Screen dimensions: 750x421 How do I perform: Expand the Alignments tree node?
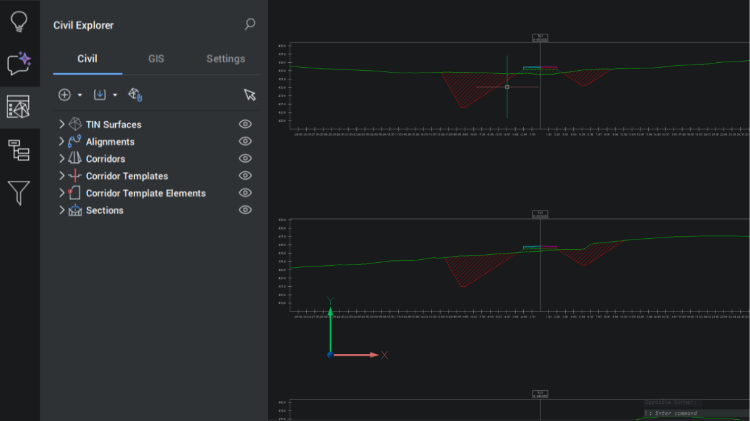[62, 142]
